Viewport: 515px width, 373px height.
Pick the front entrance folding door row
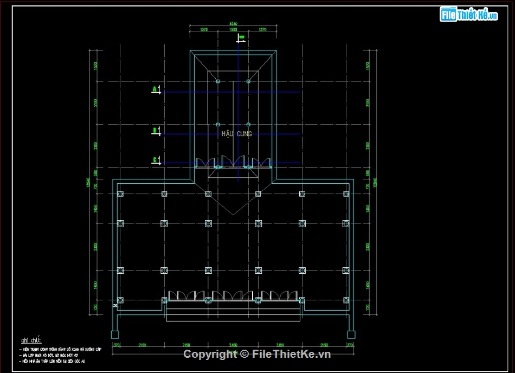tap(233, 295)
